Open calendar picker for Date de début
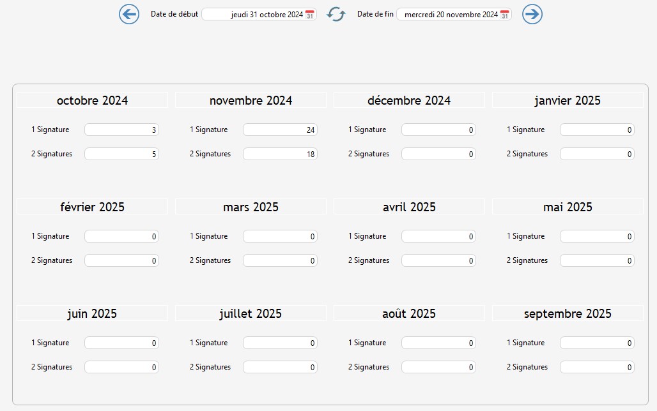The width and height of the screenshot is (657, 411). (x=310, y=15)
